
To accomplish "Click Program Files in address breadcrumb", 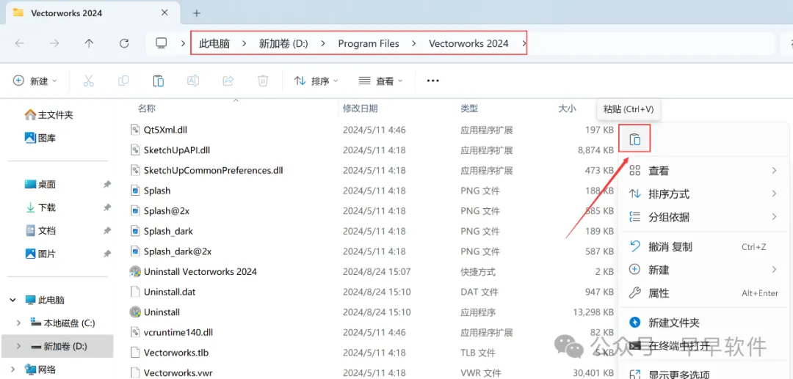I will coord(369,43).
